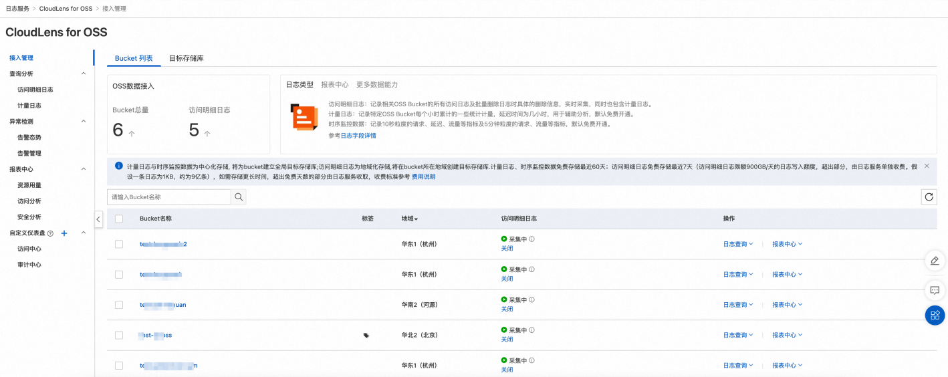Go to 日志服务 in the breadcrumb
948x377 pixels.
[17, 9]
